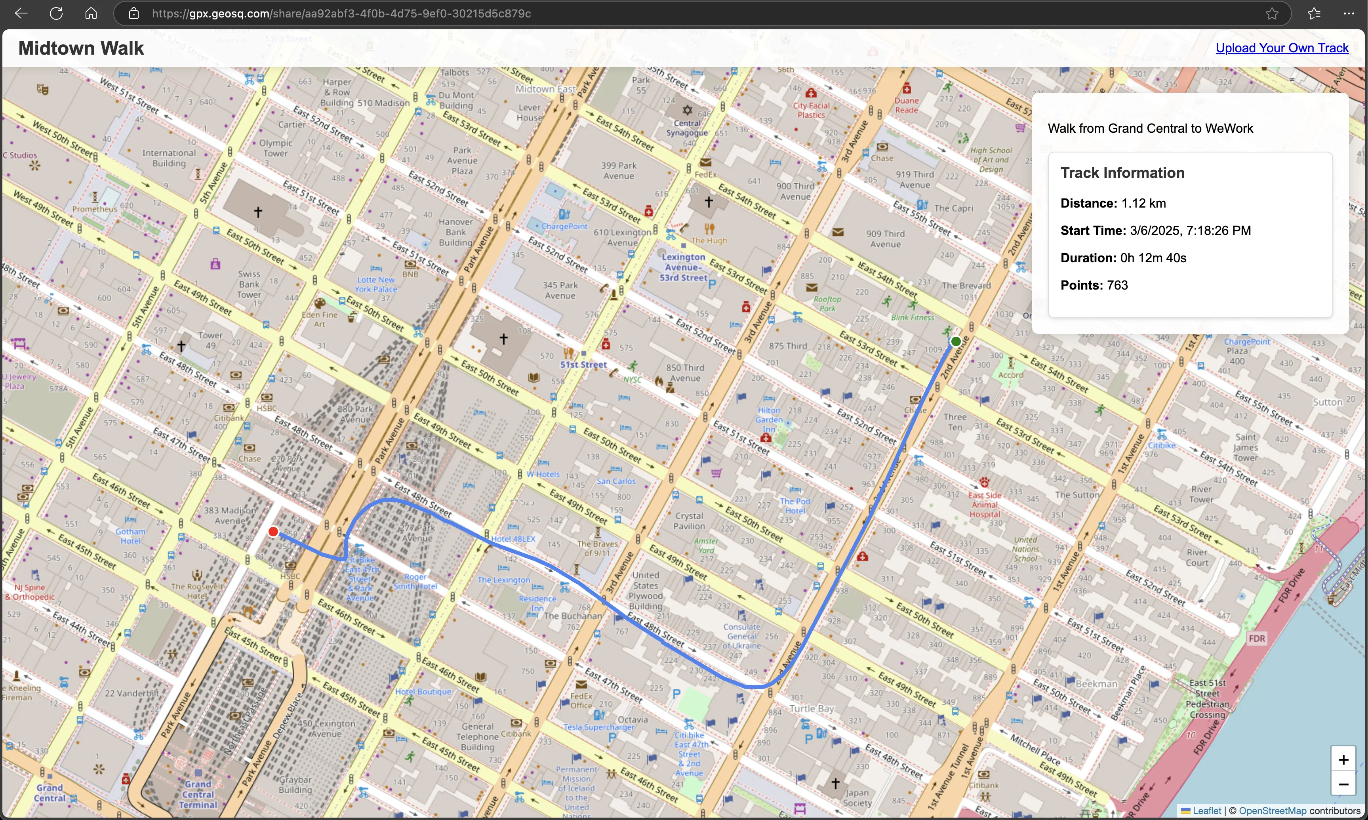Click the Hilton Garden Inn label
This screenshot has height=820, width=1368.
[769, 420]
